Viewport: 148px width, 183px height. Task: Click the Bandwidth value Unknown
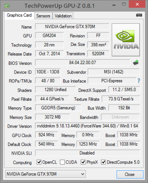tap(120, 117)
